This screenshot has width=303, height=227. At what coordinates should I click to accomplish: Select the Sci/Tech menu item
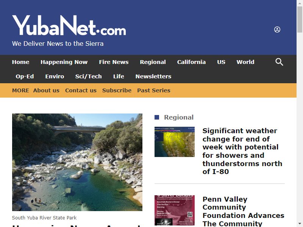[x=89, y=76]
